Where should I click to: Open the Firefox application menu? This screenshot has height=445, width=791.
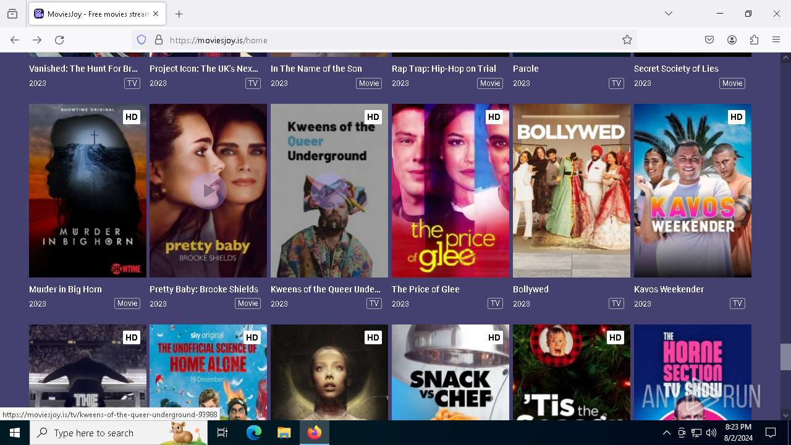(776, 40)
